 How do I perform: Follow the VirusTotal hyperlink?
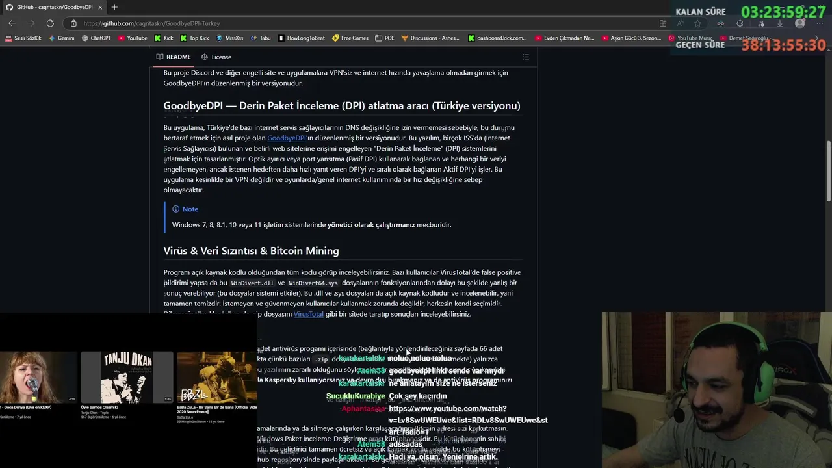(308, 314)
